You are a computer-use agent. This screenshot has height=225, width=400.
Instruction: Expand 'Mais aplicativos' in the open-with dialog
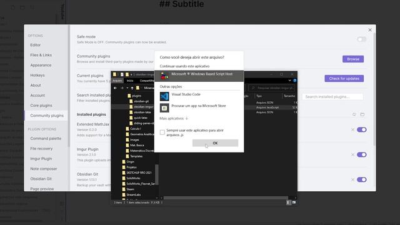click(174, 118)
